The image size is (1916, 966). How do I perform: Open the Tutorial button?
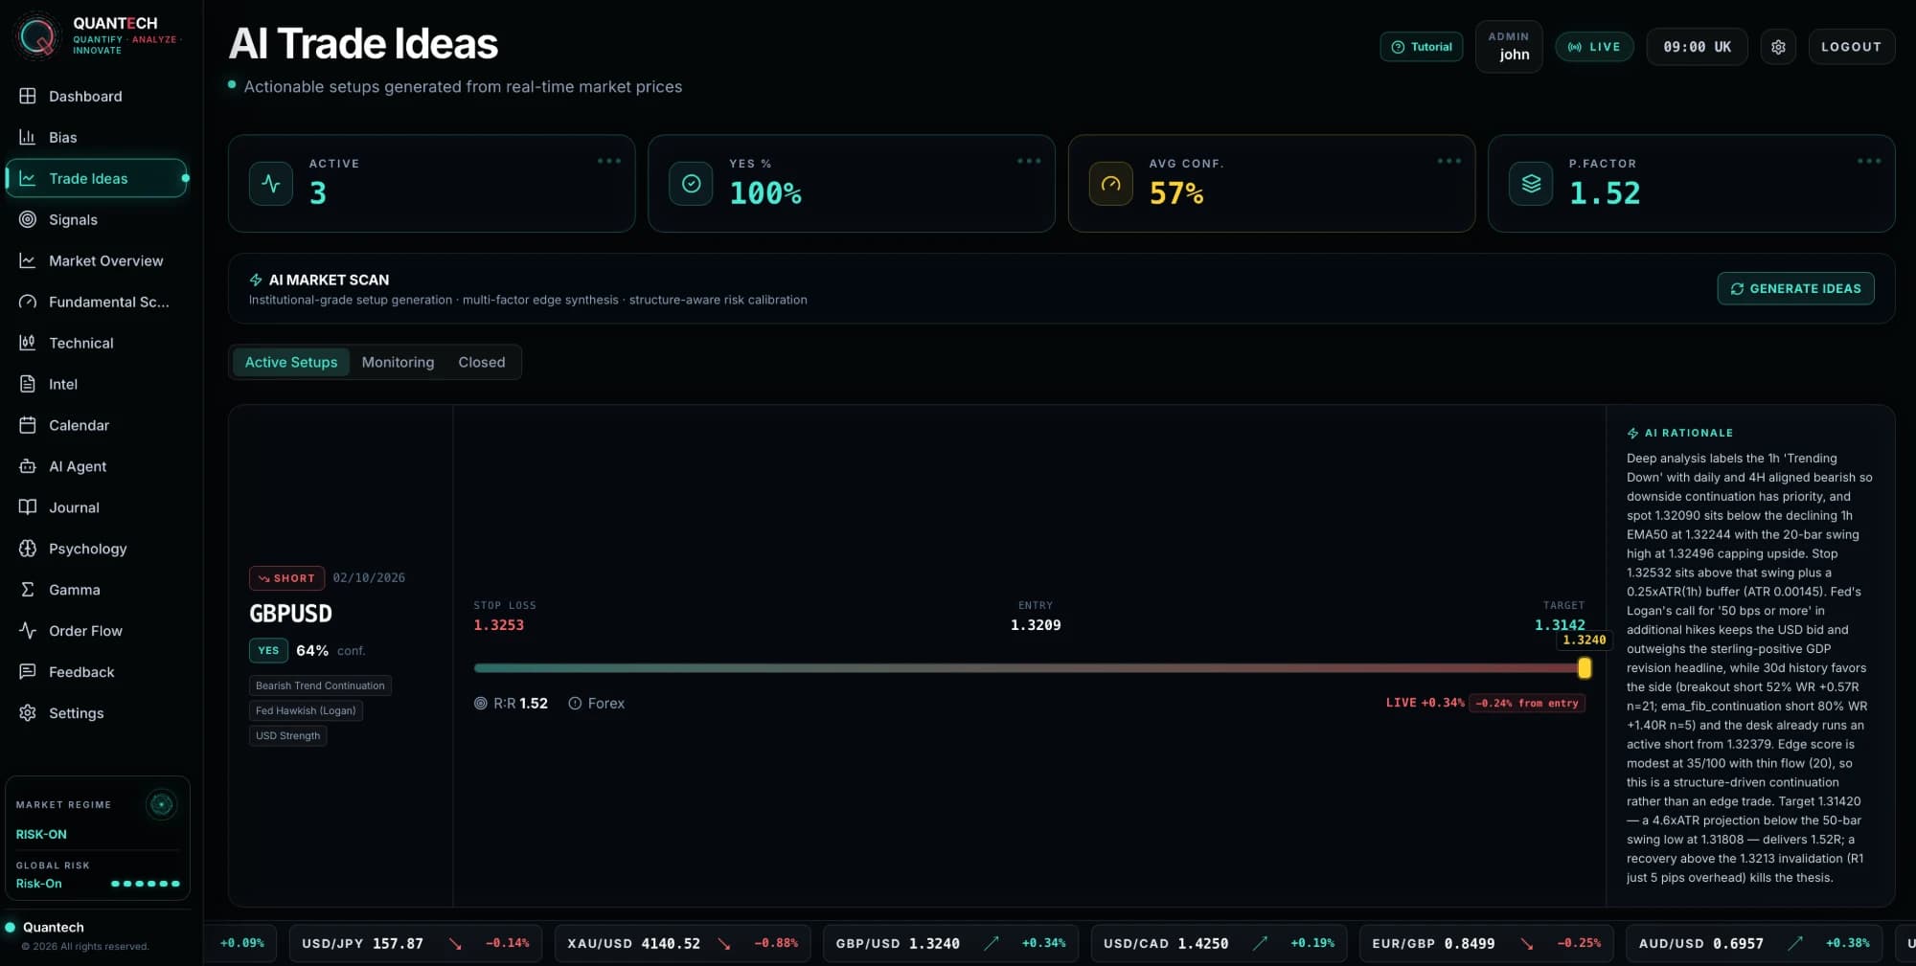pos(1422,46)
